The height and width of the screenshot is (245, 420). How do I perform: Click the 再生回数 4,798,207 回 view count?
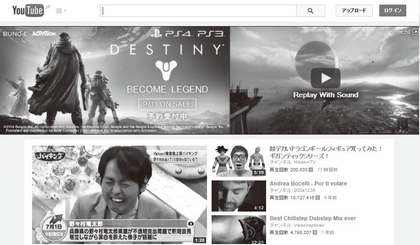coord(293,233)
